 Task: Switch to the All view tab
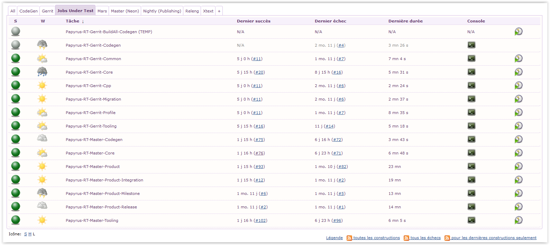pos(13,11)
